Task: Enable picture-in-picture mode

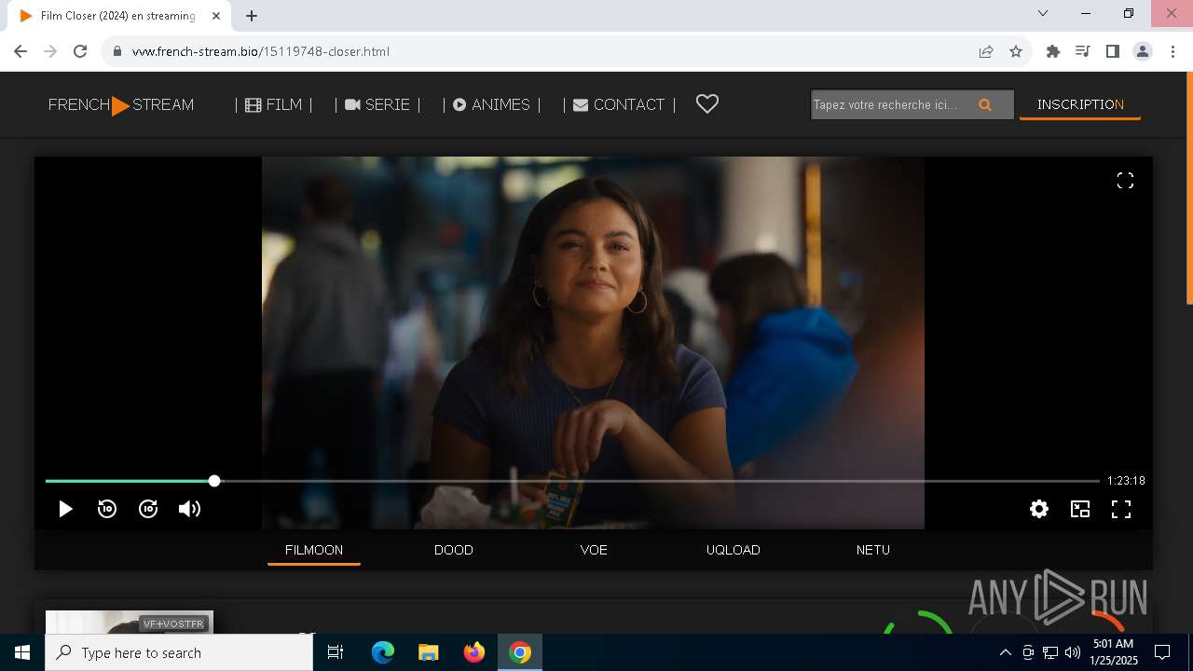Action: point(1080,509)
